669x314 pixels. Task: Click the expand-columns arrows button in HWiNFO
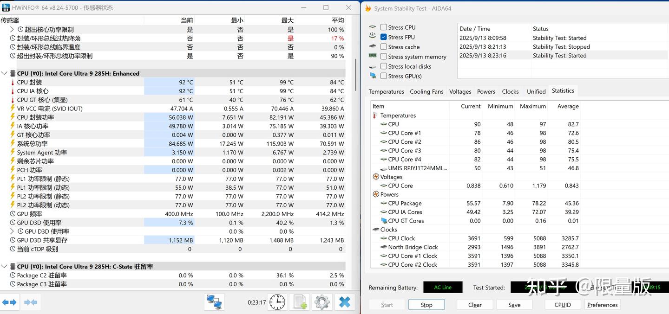pos(9,302)
